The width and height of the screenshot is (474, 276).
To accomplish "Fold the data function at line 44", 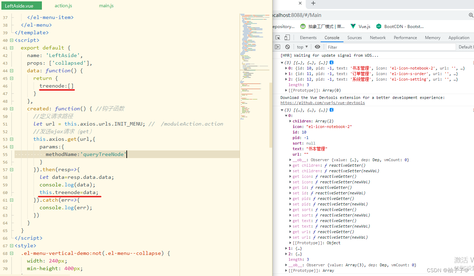I will coord(11,71).
